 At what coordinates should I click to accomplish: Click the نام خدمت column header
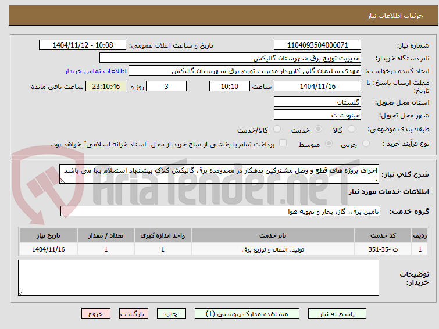(273, 235)
